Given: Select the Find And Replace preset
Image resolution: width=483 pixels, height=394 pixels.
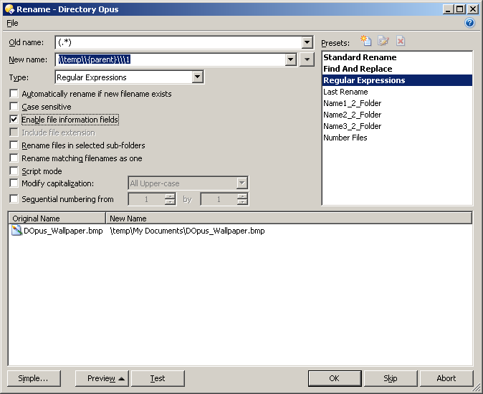Looking at the screenshot, I should (x=358, y=69).
